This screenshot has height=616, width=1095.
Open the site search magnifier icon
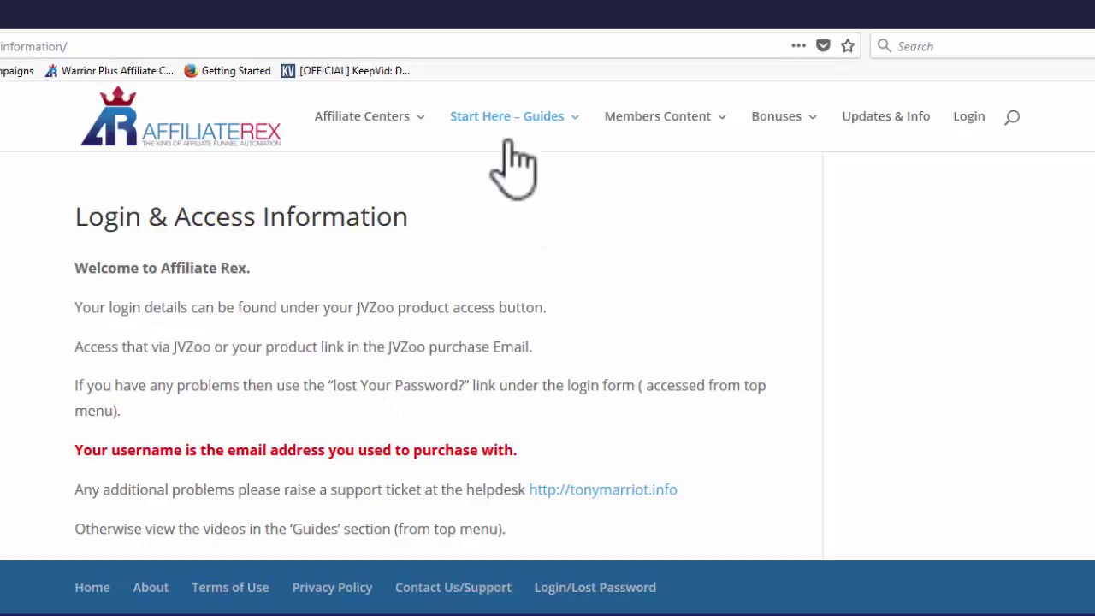click(1012, 117)
